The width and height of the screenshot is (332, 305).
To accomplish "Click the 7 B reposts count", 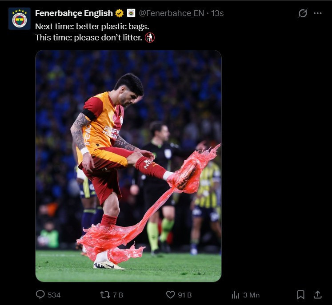I will tap(118, 295).
